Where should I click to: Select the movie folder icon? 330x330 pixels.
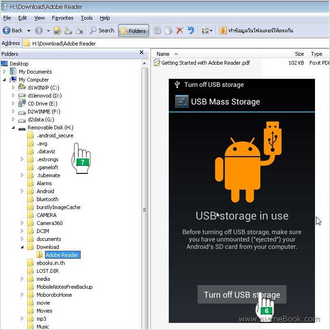(30, 303)
